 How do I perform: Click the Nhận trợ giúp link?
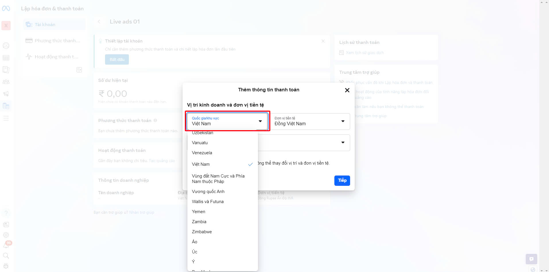point(141,212)
